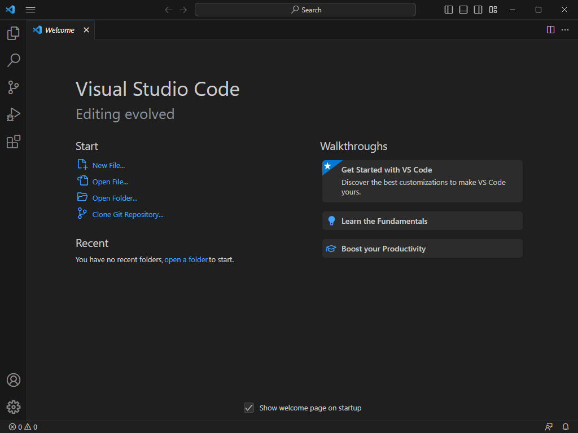Open notifications bell in status bar
The height and width of the screenshot is (433, 578).
click(566, 427)
